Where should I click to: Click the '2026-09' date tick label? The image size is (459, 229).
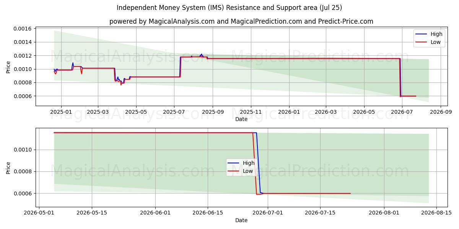(441, 112)
